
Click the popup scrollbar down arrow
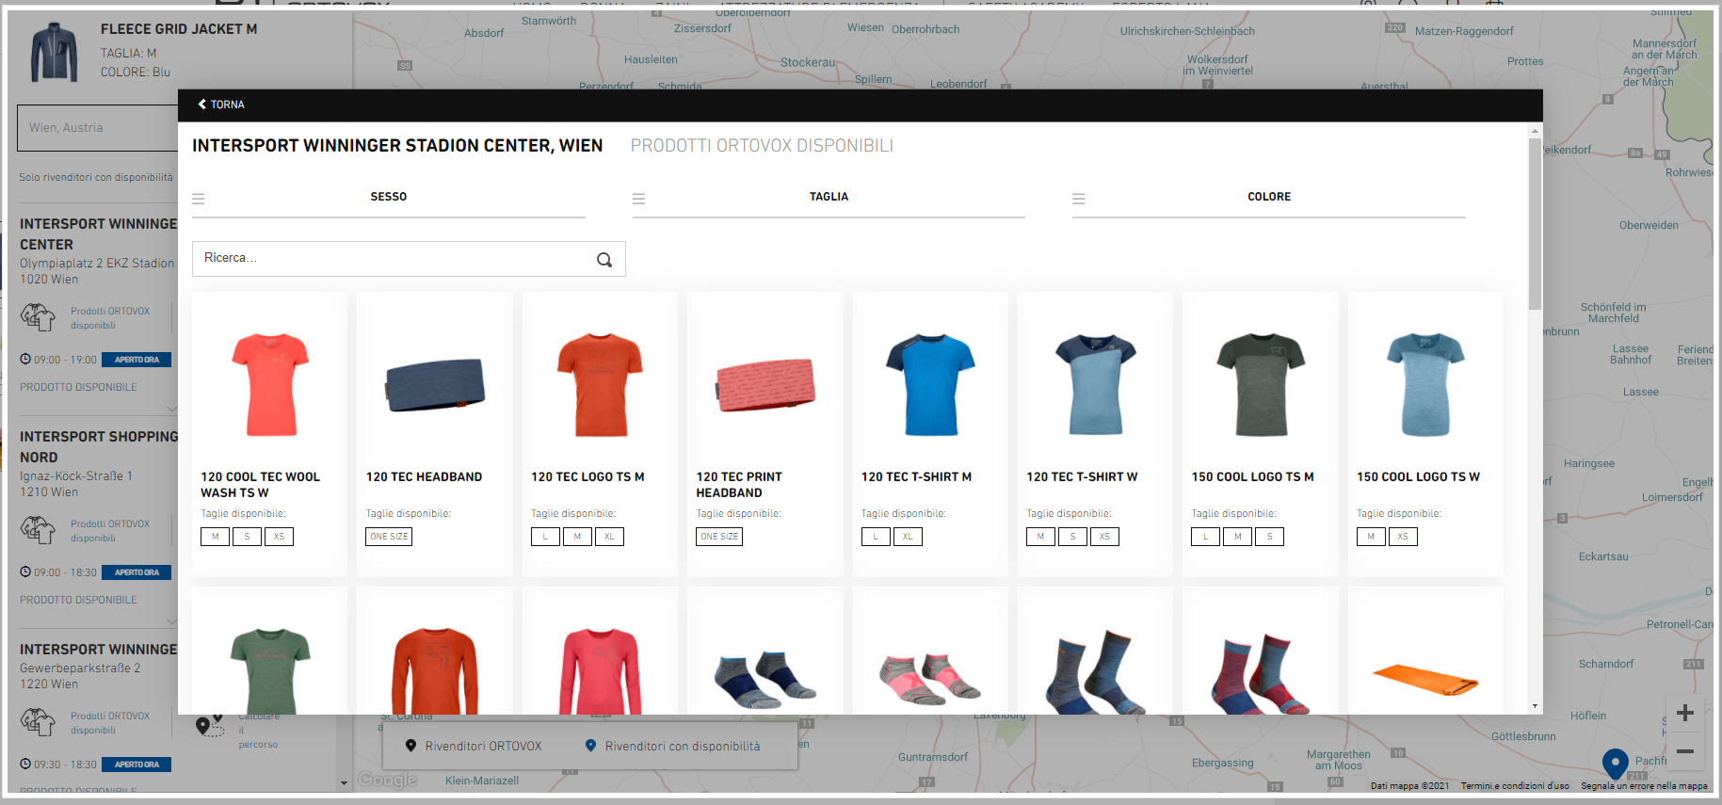pos(1535,706)
